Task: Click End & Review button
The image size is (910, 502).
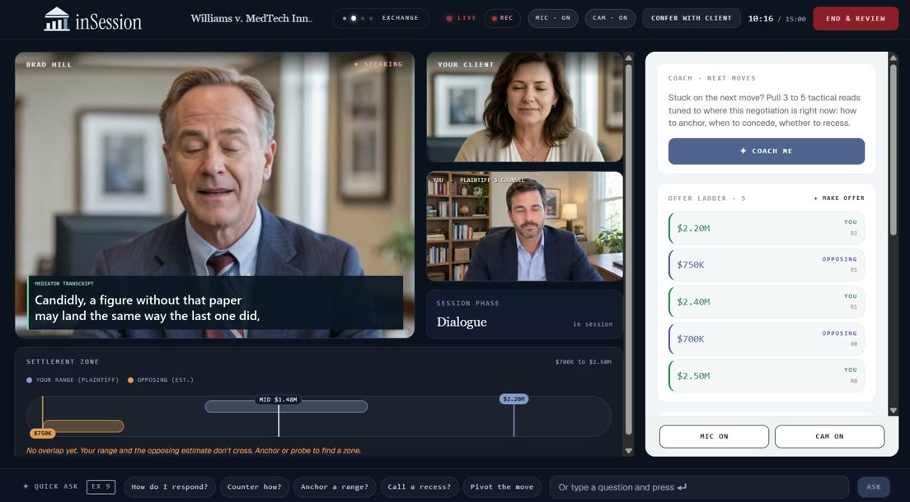Action: click(856, 19)
